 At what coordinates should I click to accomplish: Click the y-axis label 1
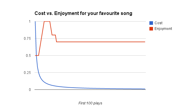[30, 22]
